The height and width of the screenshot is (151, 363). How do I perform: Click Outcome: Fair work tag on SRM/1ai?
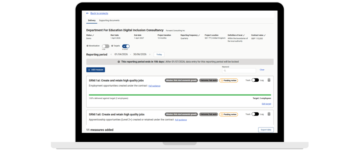[209, 80]
